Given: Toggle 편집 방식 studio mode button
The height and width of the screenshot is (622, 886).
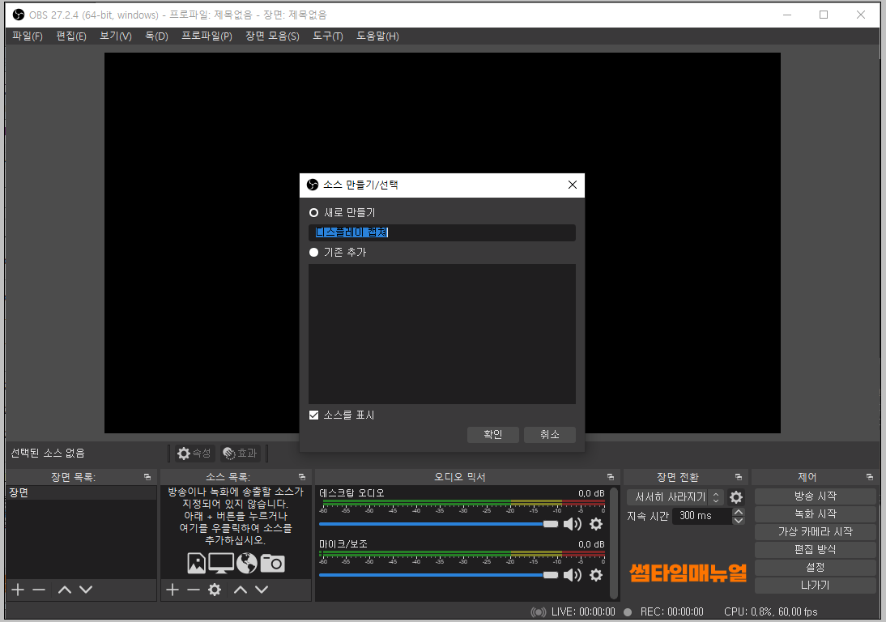Looking at the screenshot, I should tap(816, 550).
